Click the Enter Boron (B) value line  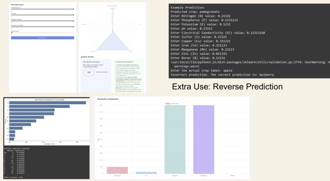tap(198, 58)
